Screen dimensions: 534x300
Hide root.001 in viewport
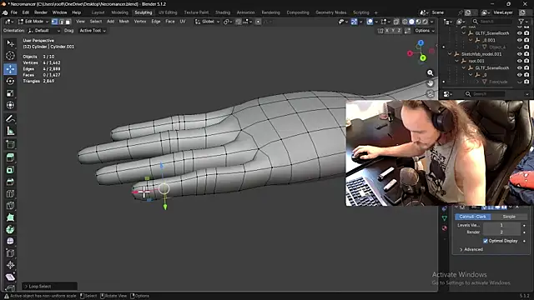(x=519, y=61)
